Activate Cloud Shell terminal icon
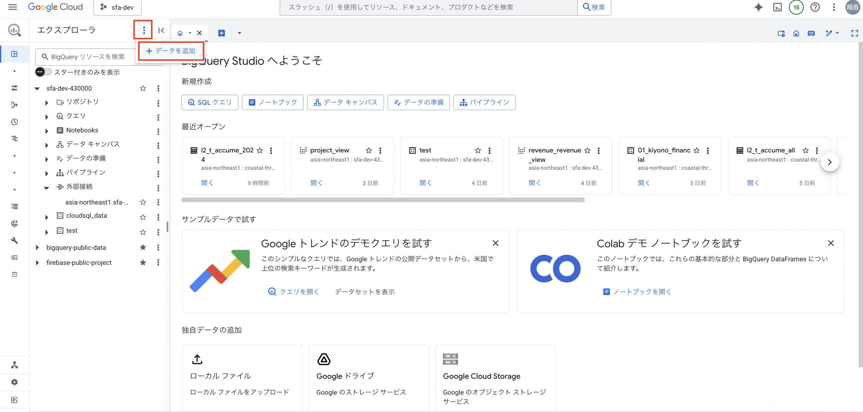Screen dimensions: 863x412 coord(777,7)
